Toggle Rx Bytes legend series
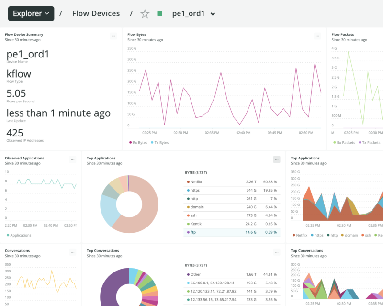Image resolution: width=383 pixels, height=306 pixels. pos(138,143)
